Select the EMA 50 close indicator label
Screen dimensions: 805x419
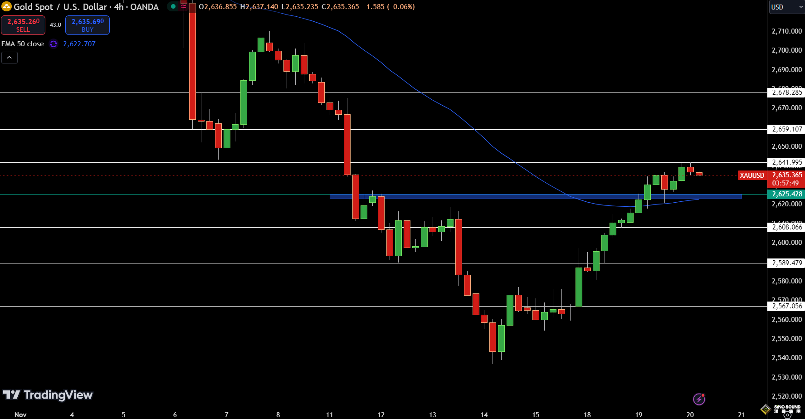(x=23, y=44)
